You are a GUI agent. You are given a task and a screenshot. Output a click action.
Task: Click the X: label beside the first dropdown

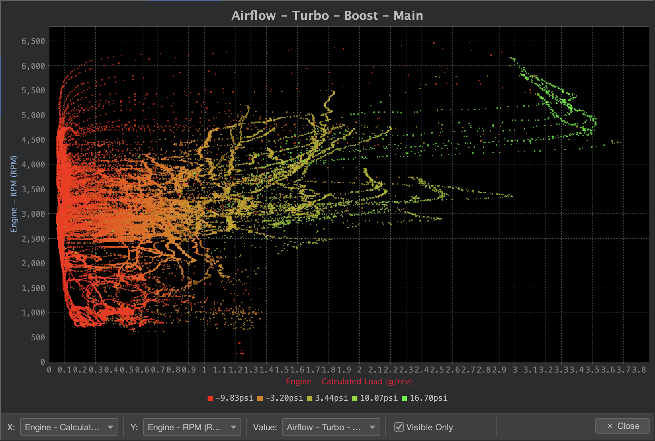pyautogui.click(x=11, y=427)
